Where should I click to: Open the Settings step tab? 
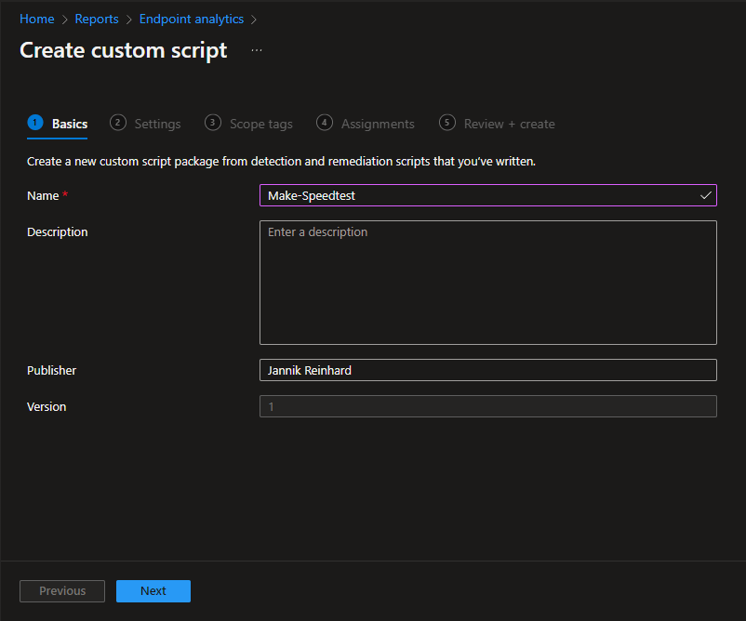pyautogui.click(x=157, y=124)
